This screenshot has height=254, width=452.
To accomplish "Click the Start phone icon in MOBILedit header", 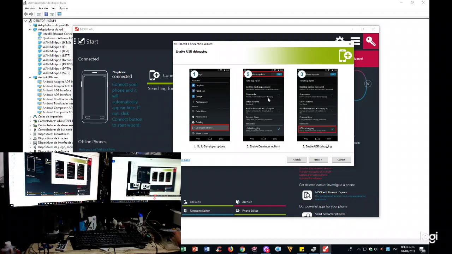I will 81,41.
